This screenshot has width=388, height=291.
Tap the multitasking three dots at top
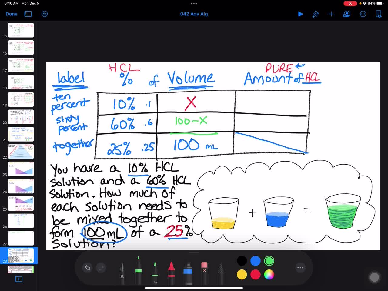pos(194,3)
